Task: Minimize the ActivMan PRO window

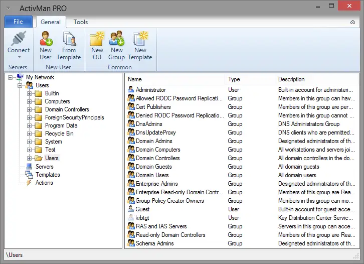Action: 318,7
